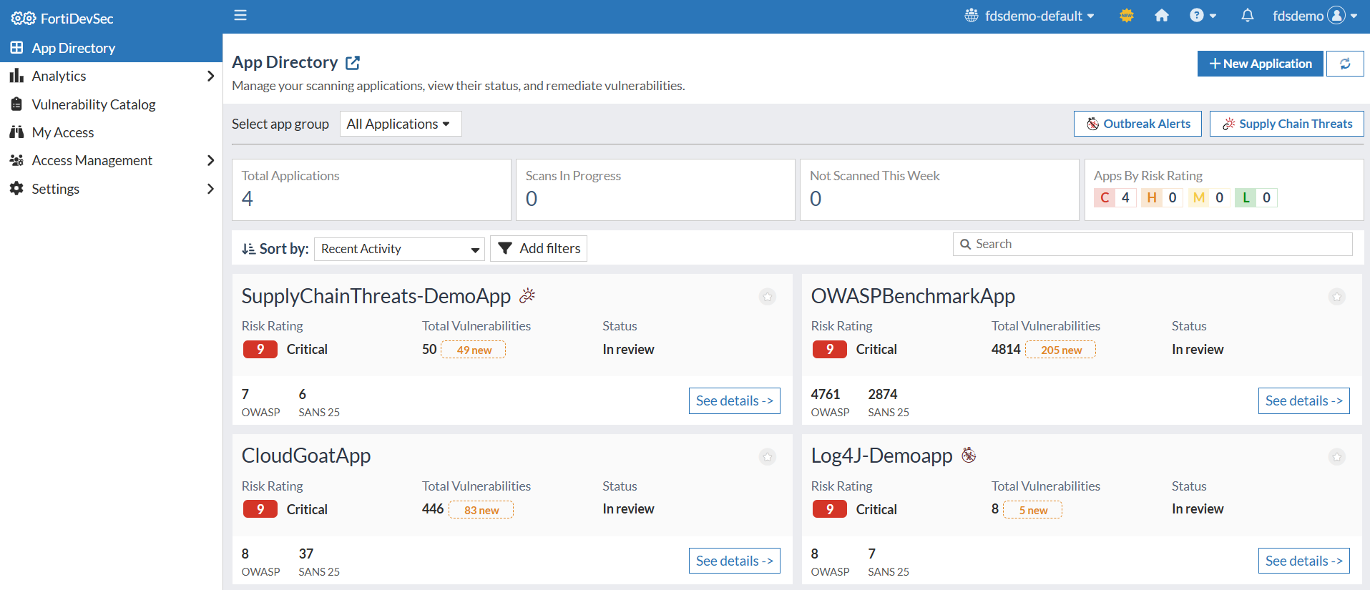This screenshot has width=1370, height=590.
Task: Click the '5 new' vulnerabilities badge
Action: click(x=1033, y=511)
